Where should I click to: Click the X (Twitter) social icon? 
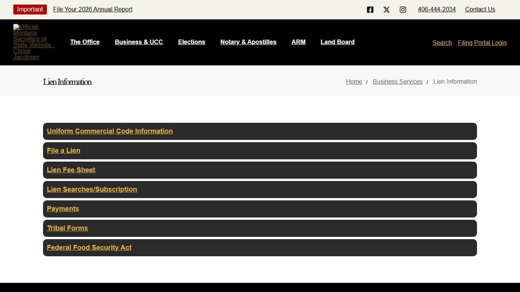click(386, 10)
